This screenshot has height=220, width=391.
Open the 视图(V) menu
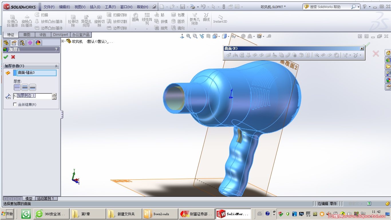(80, 7)
